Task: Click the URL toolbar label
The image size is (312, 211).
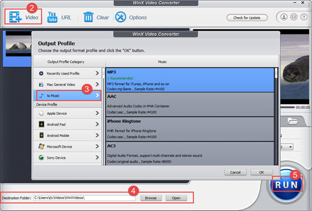Action: click(x=66, y=18)
